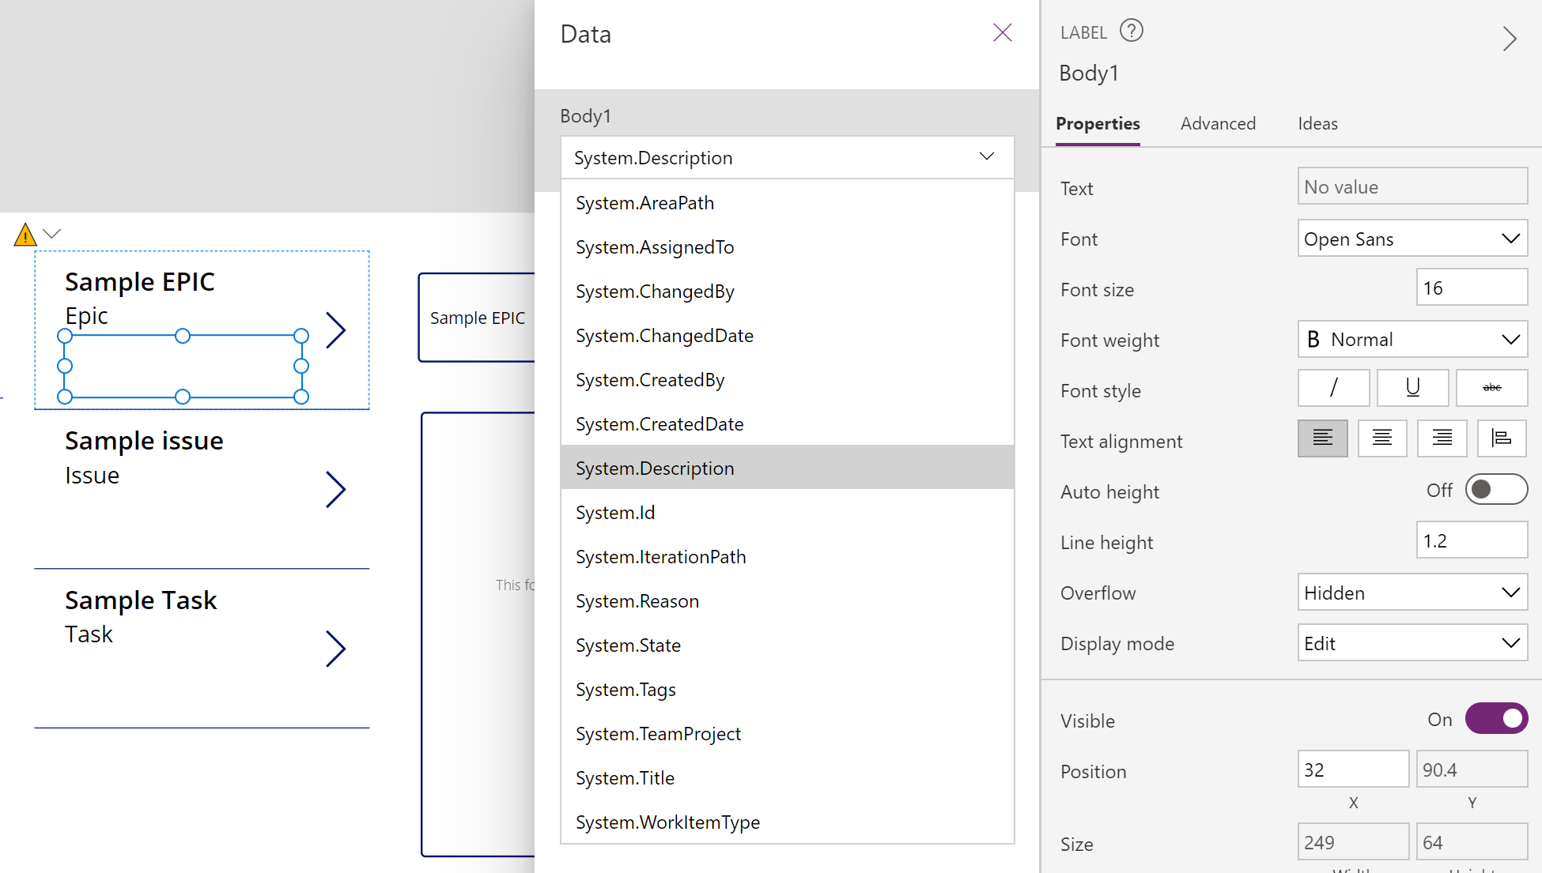Select System.Title from the data list
The width and height of the screenshot is (1542, 873).
pos(625,777)
